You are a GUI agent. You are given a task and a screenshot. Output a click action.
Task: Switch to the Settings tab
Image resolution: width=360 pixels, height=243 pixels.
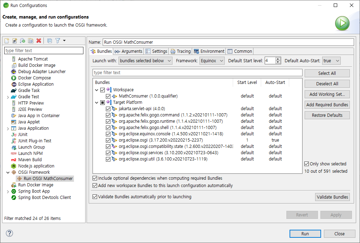coord(157,51)
